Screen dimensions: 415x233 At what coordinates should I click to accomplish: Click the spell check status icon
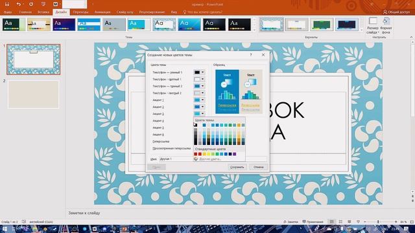(x=24, y=221)
